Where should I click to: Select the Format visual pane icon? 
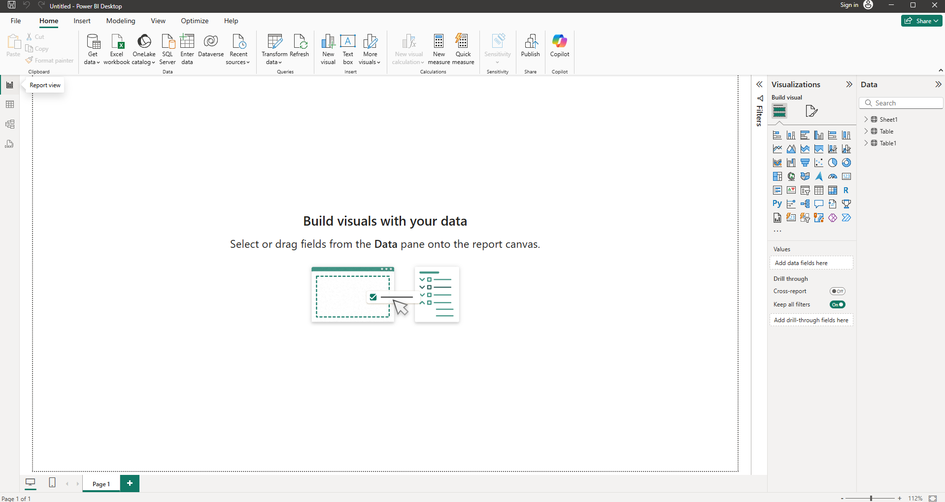click(x=811, y=111)
